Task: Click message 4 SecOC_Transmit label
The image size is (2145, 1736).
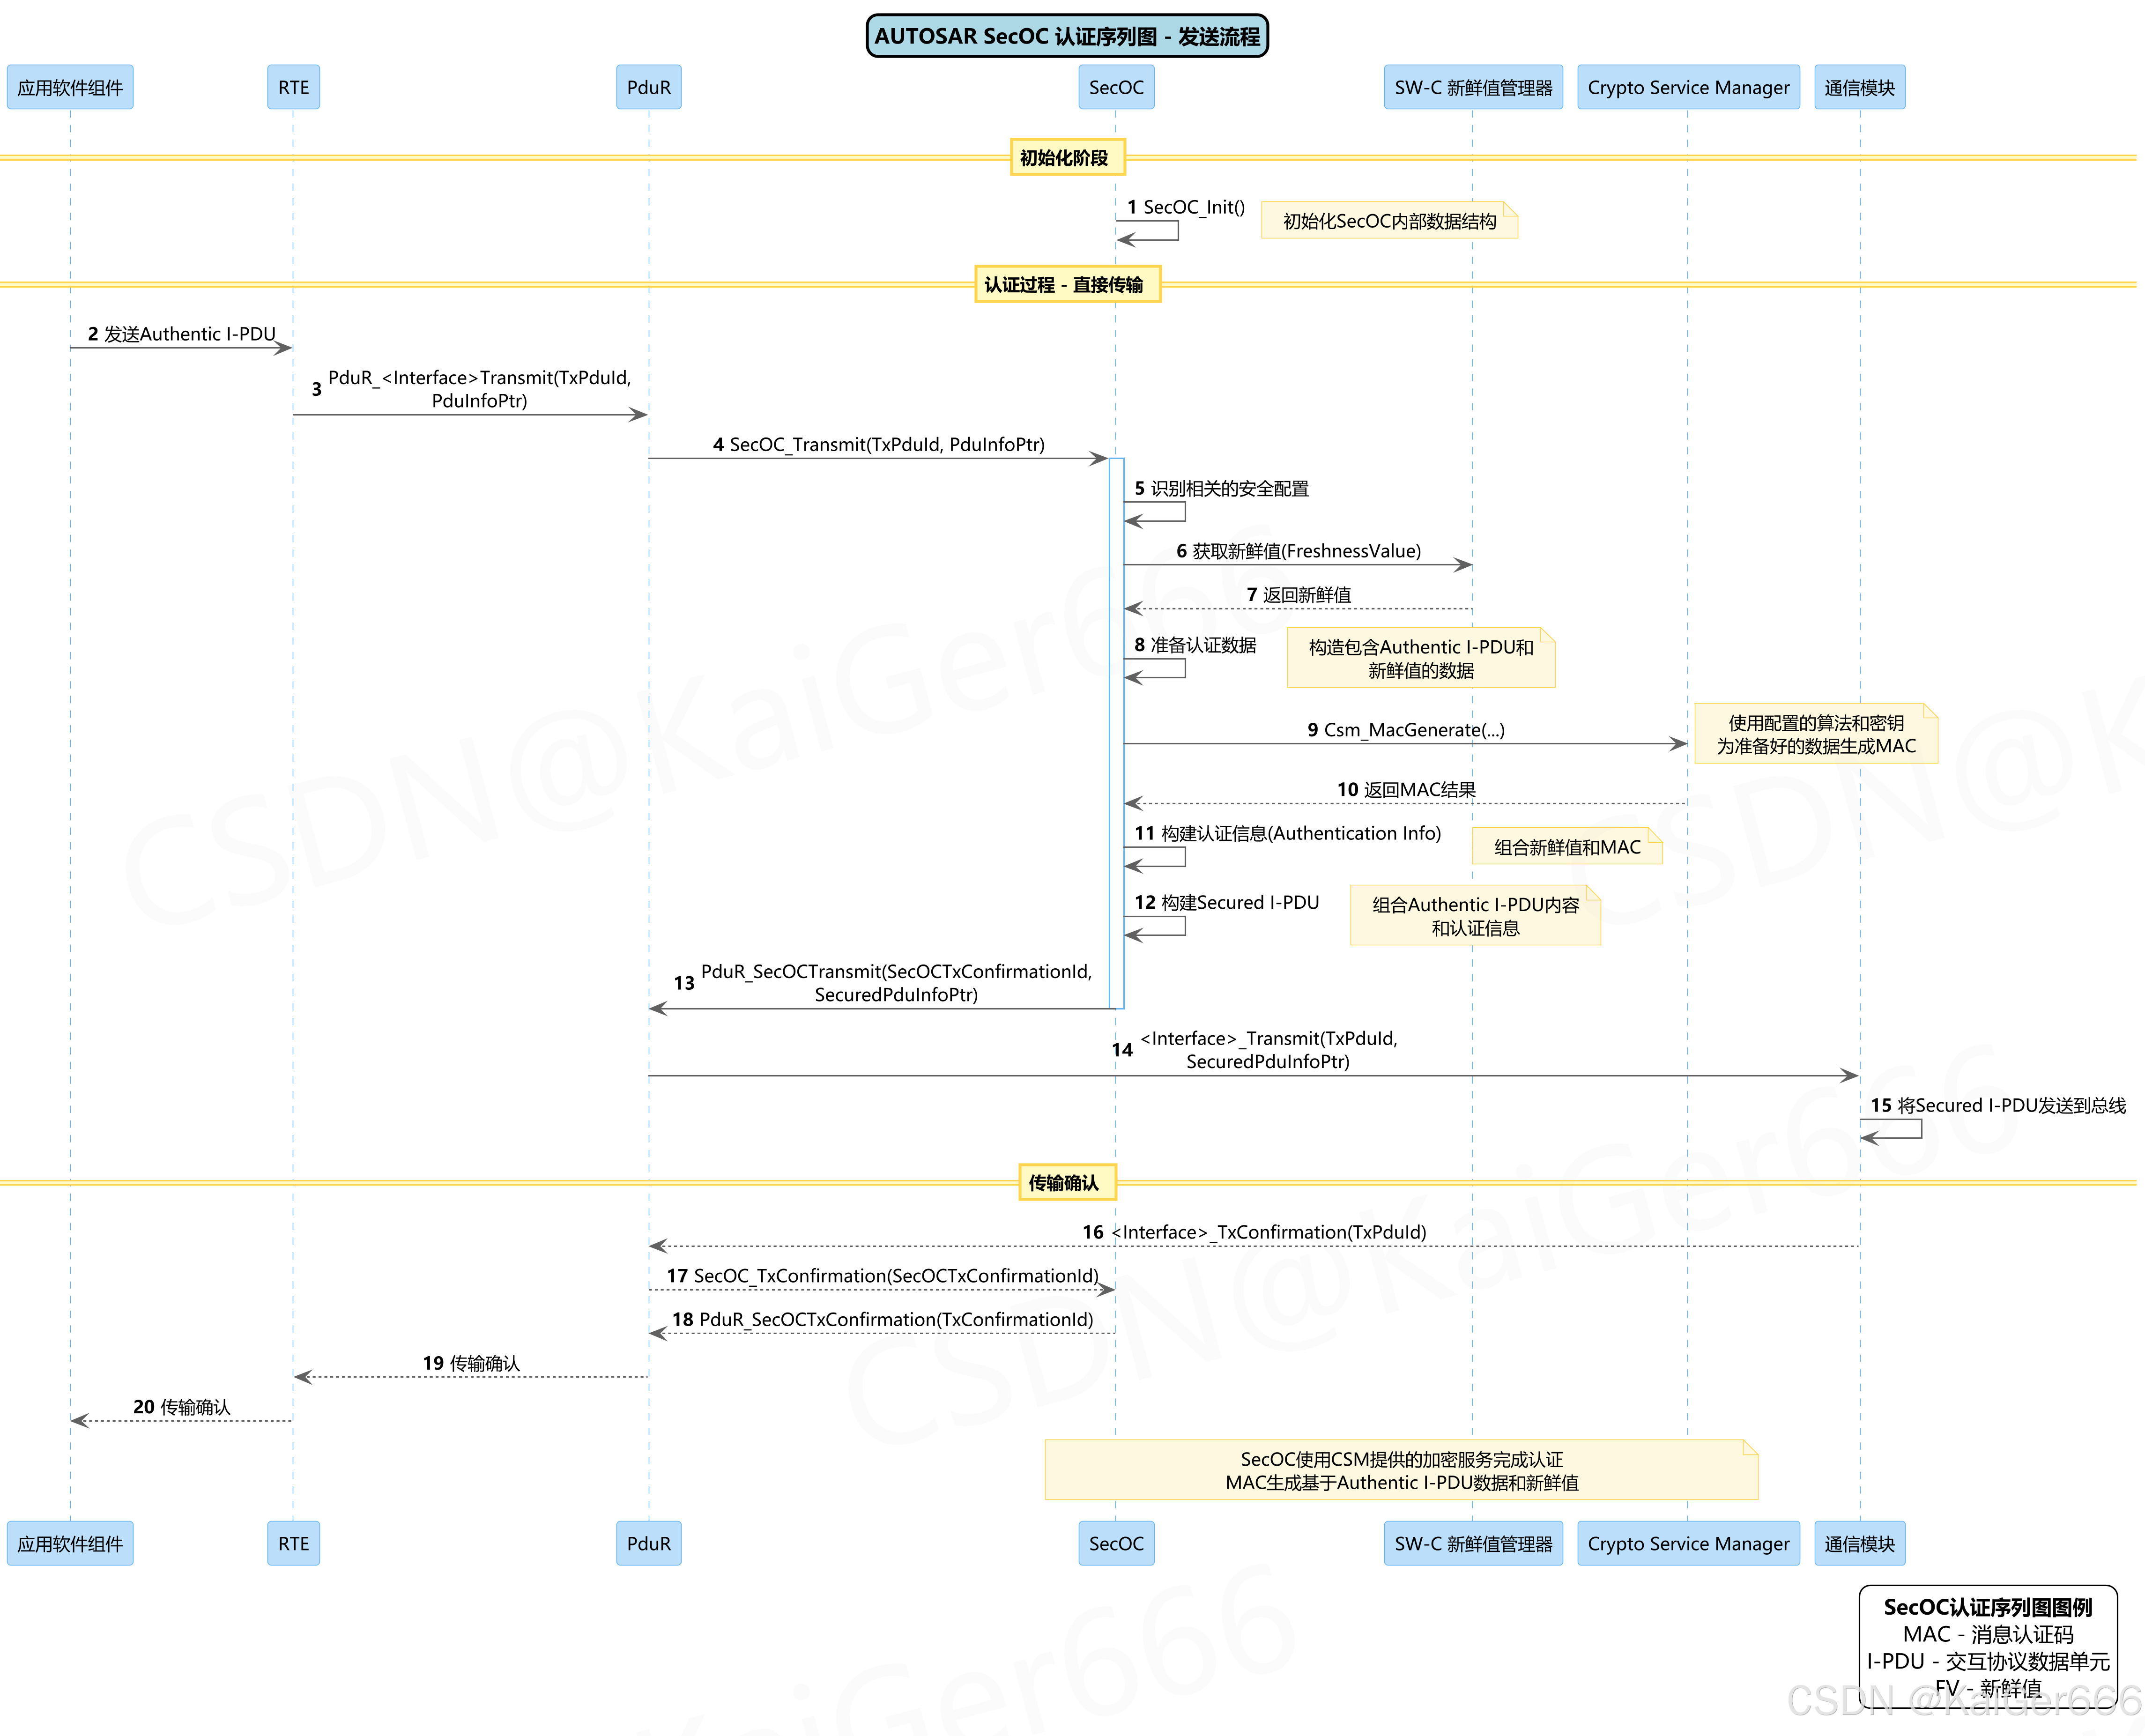Action: coord(878,444)
